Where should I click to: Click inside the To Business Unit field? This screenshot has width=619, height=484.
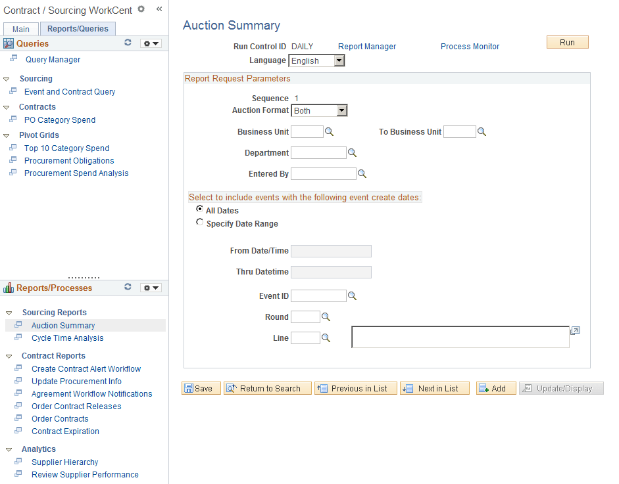tap(458, 131)
